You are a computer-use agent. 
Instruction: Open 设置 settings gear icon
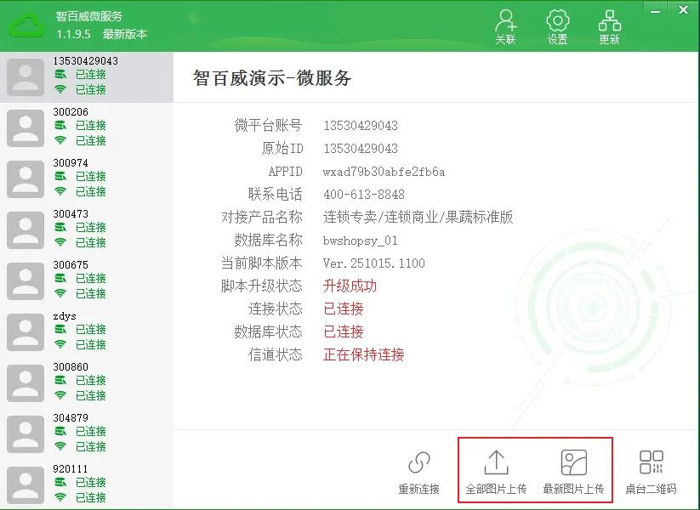pyautogui.click(x=557, y=26)
